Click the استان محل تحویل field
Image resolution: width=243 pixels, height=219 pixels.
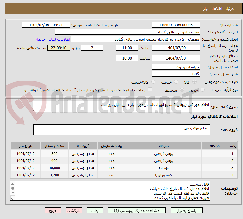175,67
